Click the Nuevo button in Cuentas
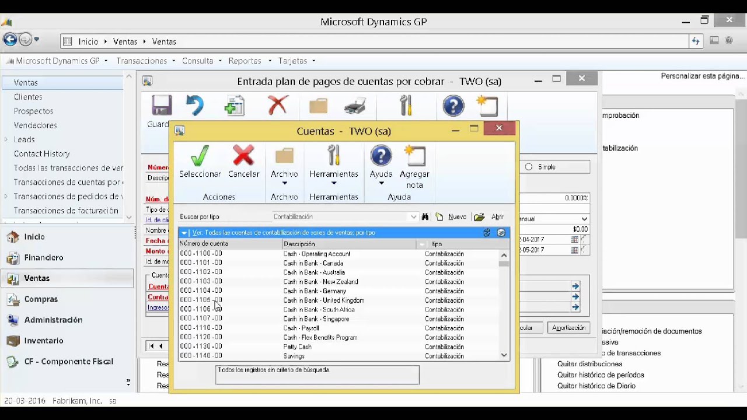 tap(451, 217)
